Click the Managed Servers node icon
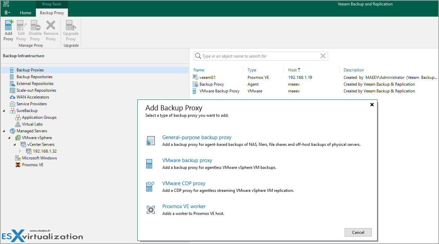The height and width of the screenshot is (244, 439). click(x=12, y=131)
